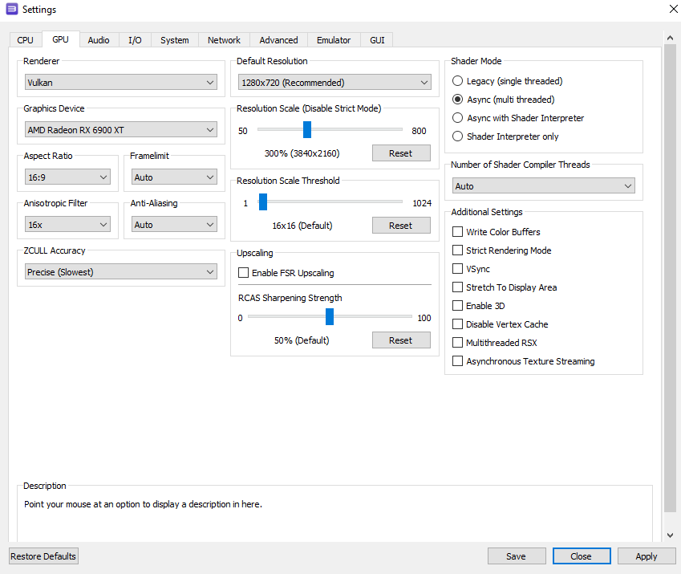Expand the Framelimit dropdown
The width and height of the screenshot is (681, 574).
coord(174,177)
